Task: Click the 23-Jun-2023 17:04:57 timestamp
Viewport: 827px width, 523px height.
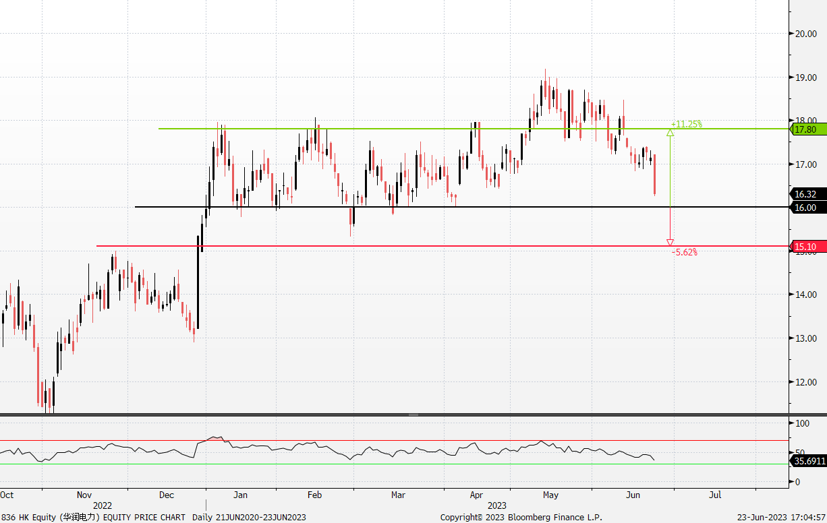Action: [781, 518]
